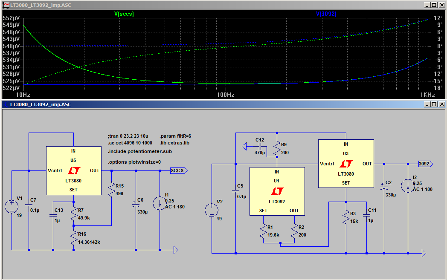This screenshot has height=280, width=447.
Task: Click the 540µV voltage axis label
Action: click(x=11, y=46)
